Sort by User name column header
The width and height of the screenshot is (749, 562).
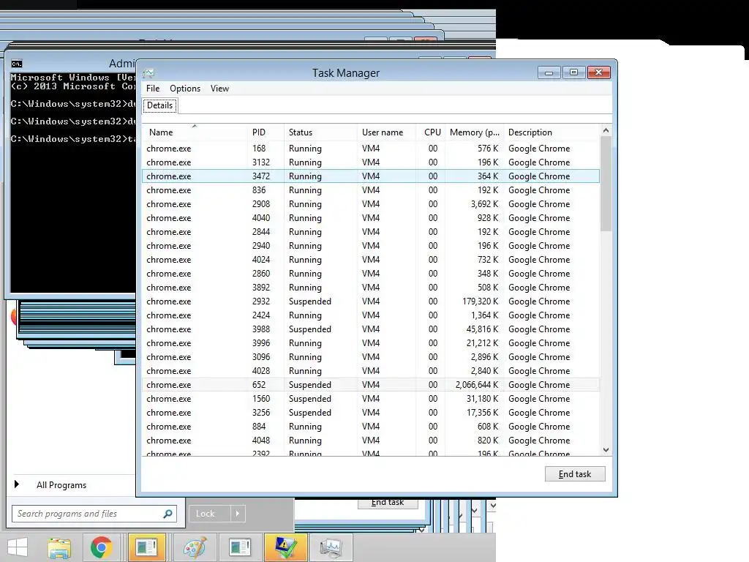point(386,132)
